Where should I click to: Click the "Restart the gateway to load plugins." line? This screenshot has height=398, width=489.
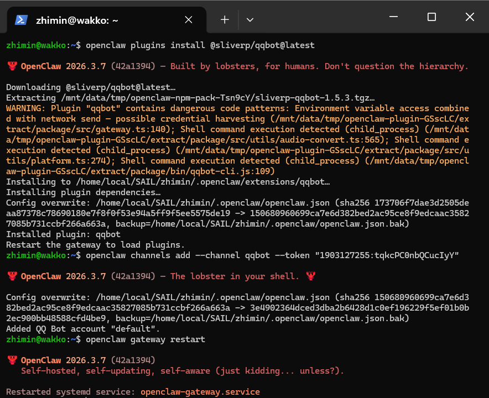(x=95, y=245)
